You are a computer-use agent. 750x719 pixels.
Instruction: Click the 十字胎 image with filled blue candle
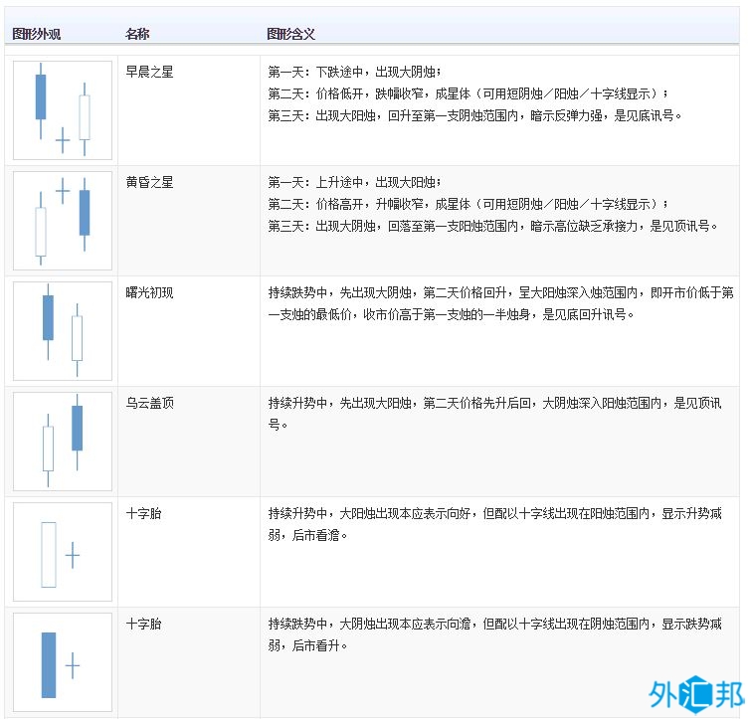pyautogui.click(x=62, y=662)
